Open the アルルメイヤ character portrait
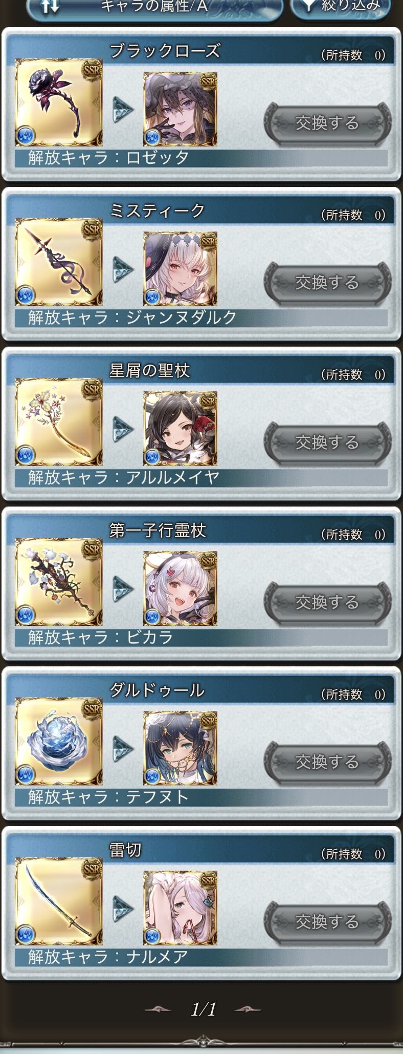The height and width of the screenshot is (1054, 403). tap(180, 429)
